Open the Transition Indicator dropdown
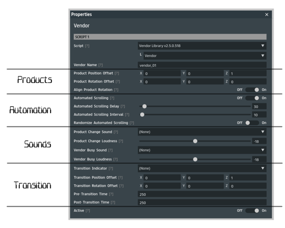 [202, 168]
